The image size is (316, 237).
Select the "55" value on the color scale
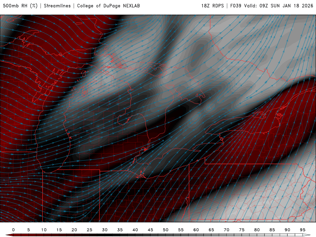point(181,230)
